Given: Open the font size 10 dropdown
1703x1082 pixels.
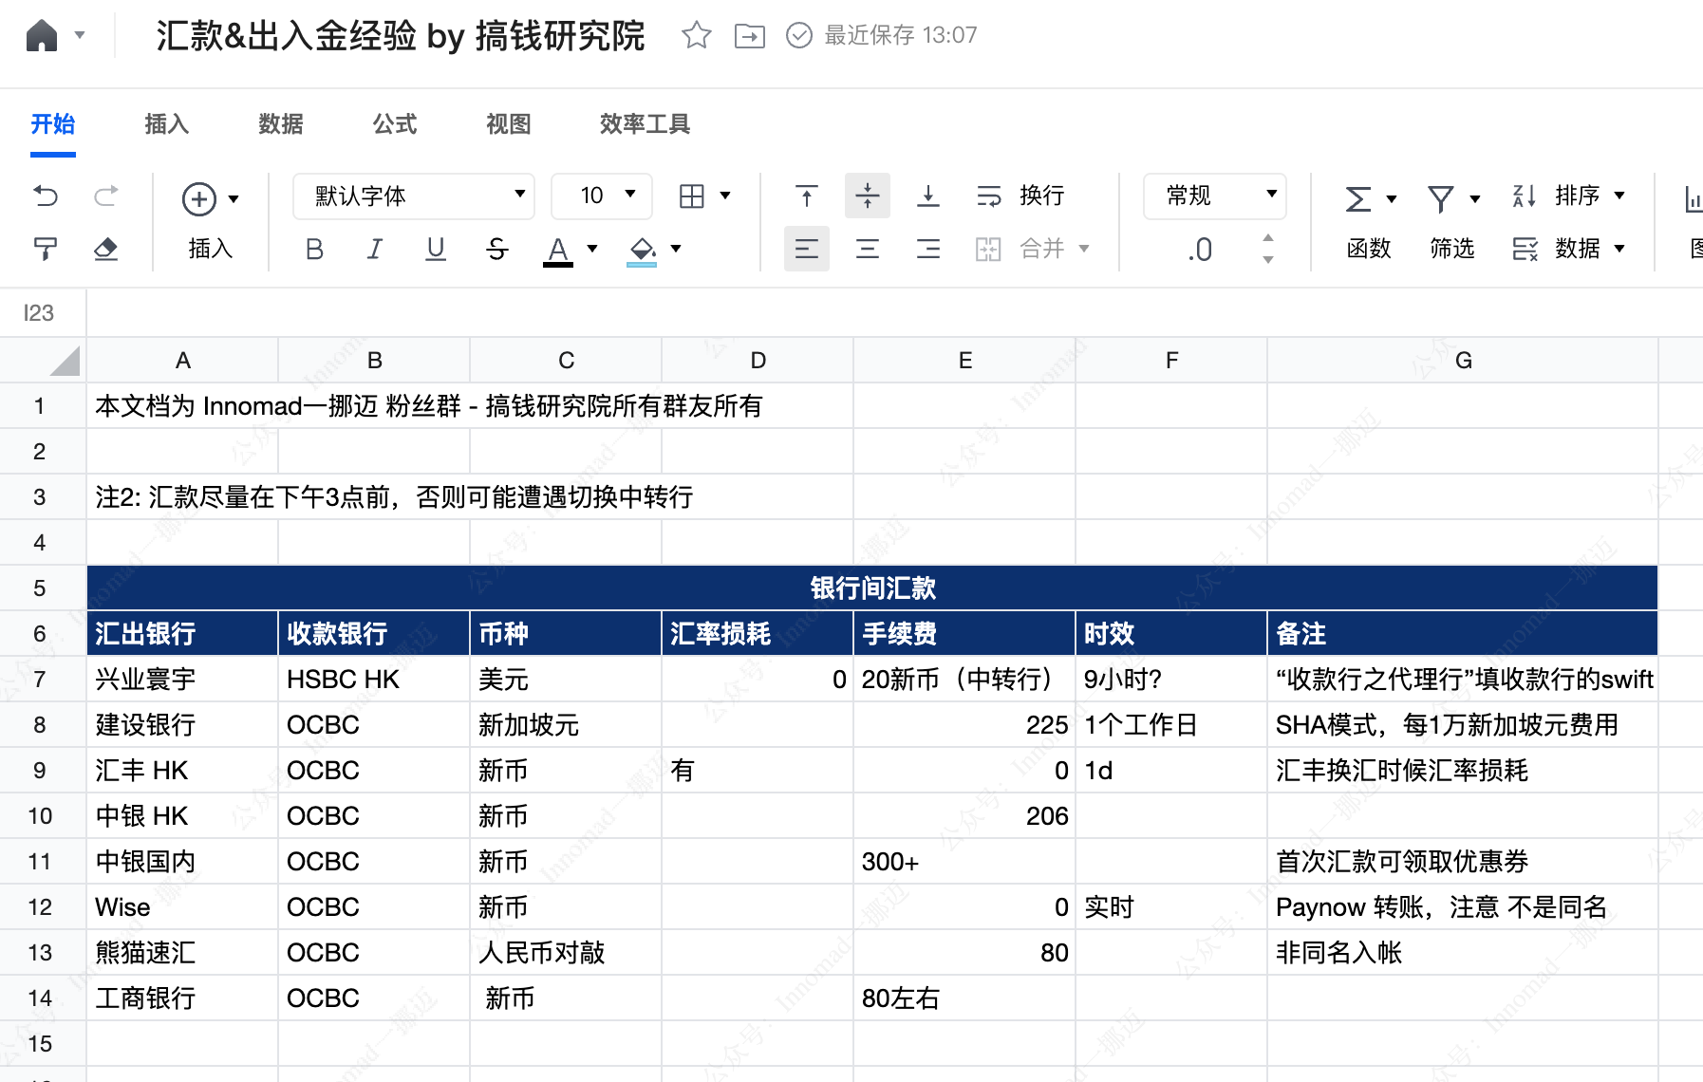Looking at the screenshot, I should coord(602,196).
